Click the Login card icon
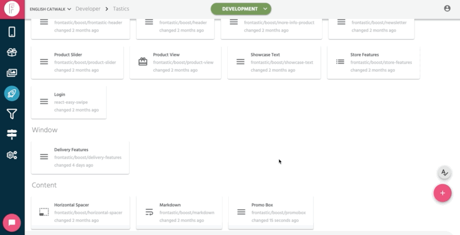Viewport: 460px width, 235px height. coord(44,102)
